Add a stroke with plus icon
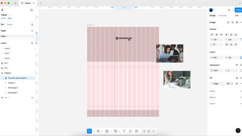242x136 pixels. click(x=241, y=91)
